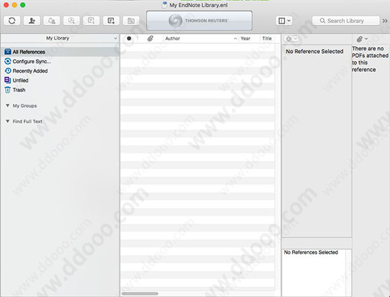Collapse the Find Full Text section

pos(7,121)
